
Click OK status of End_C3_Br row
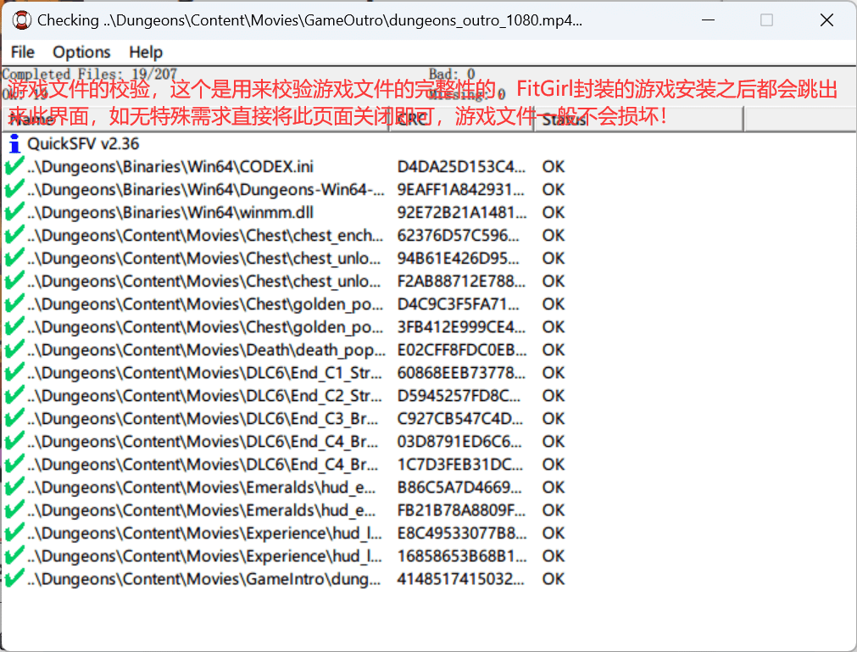click(554, 419)
